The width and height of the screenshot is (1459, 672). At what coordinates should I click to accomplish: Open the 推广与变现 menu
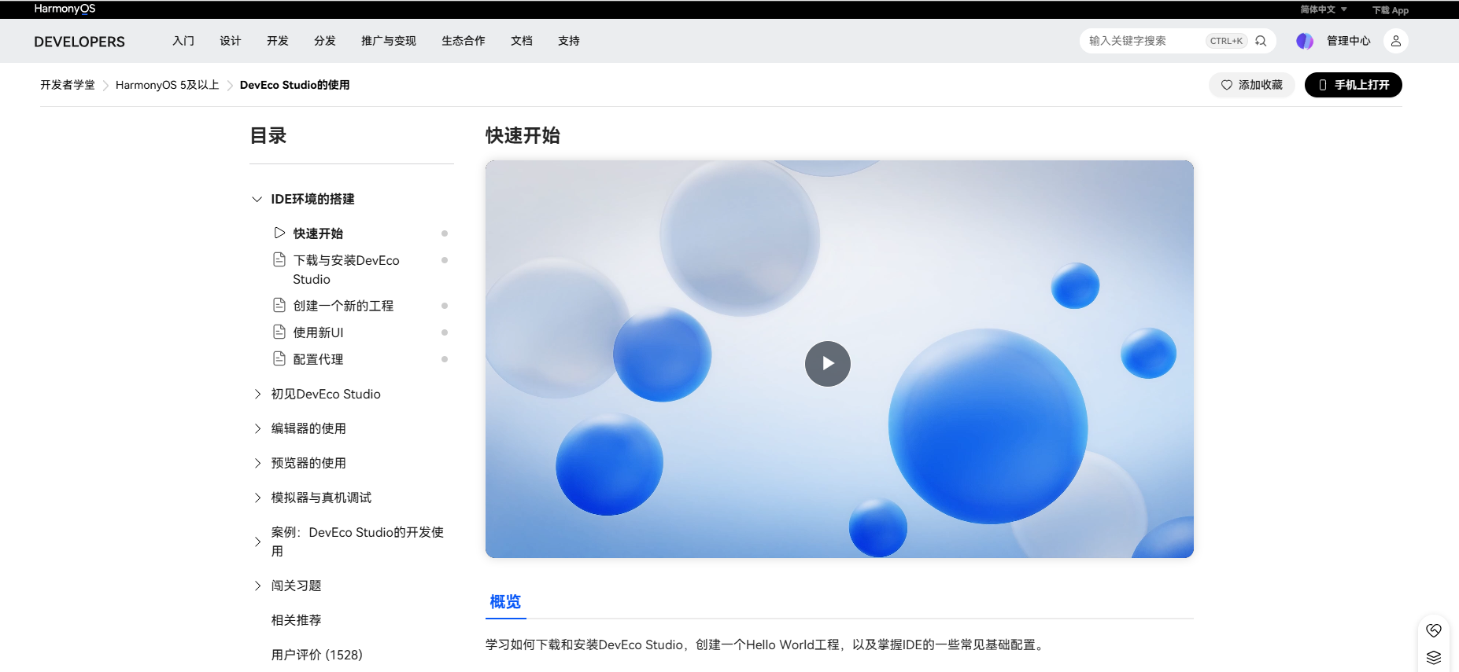389,41
